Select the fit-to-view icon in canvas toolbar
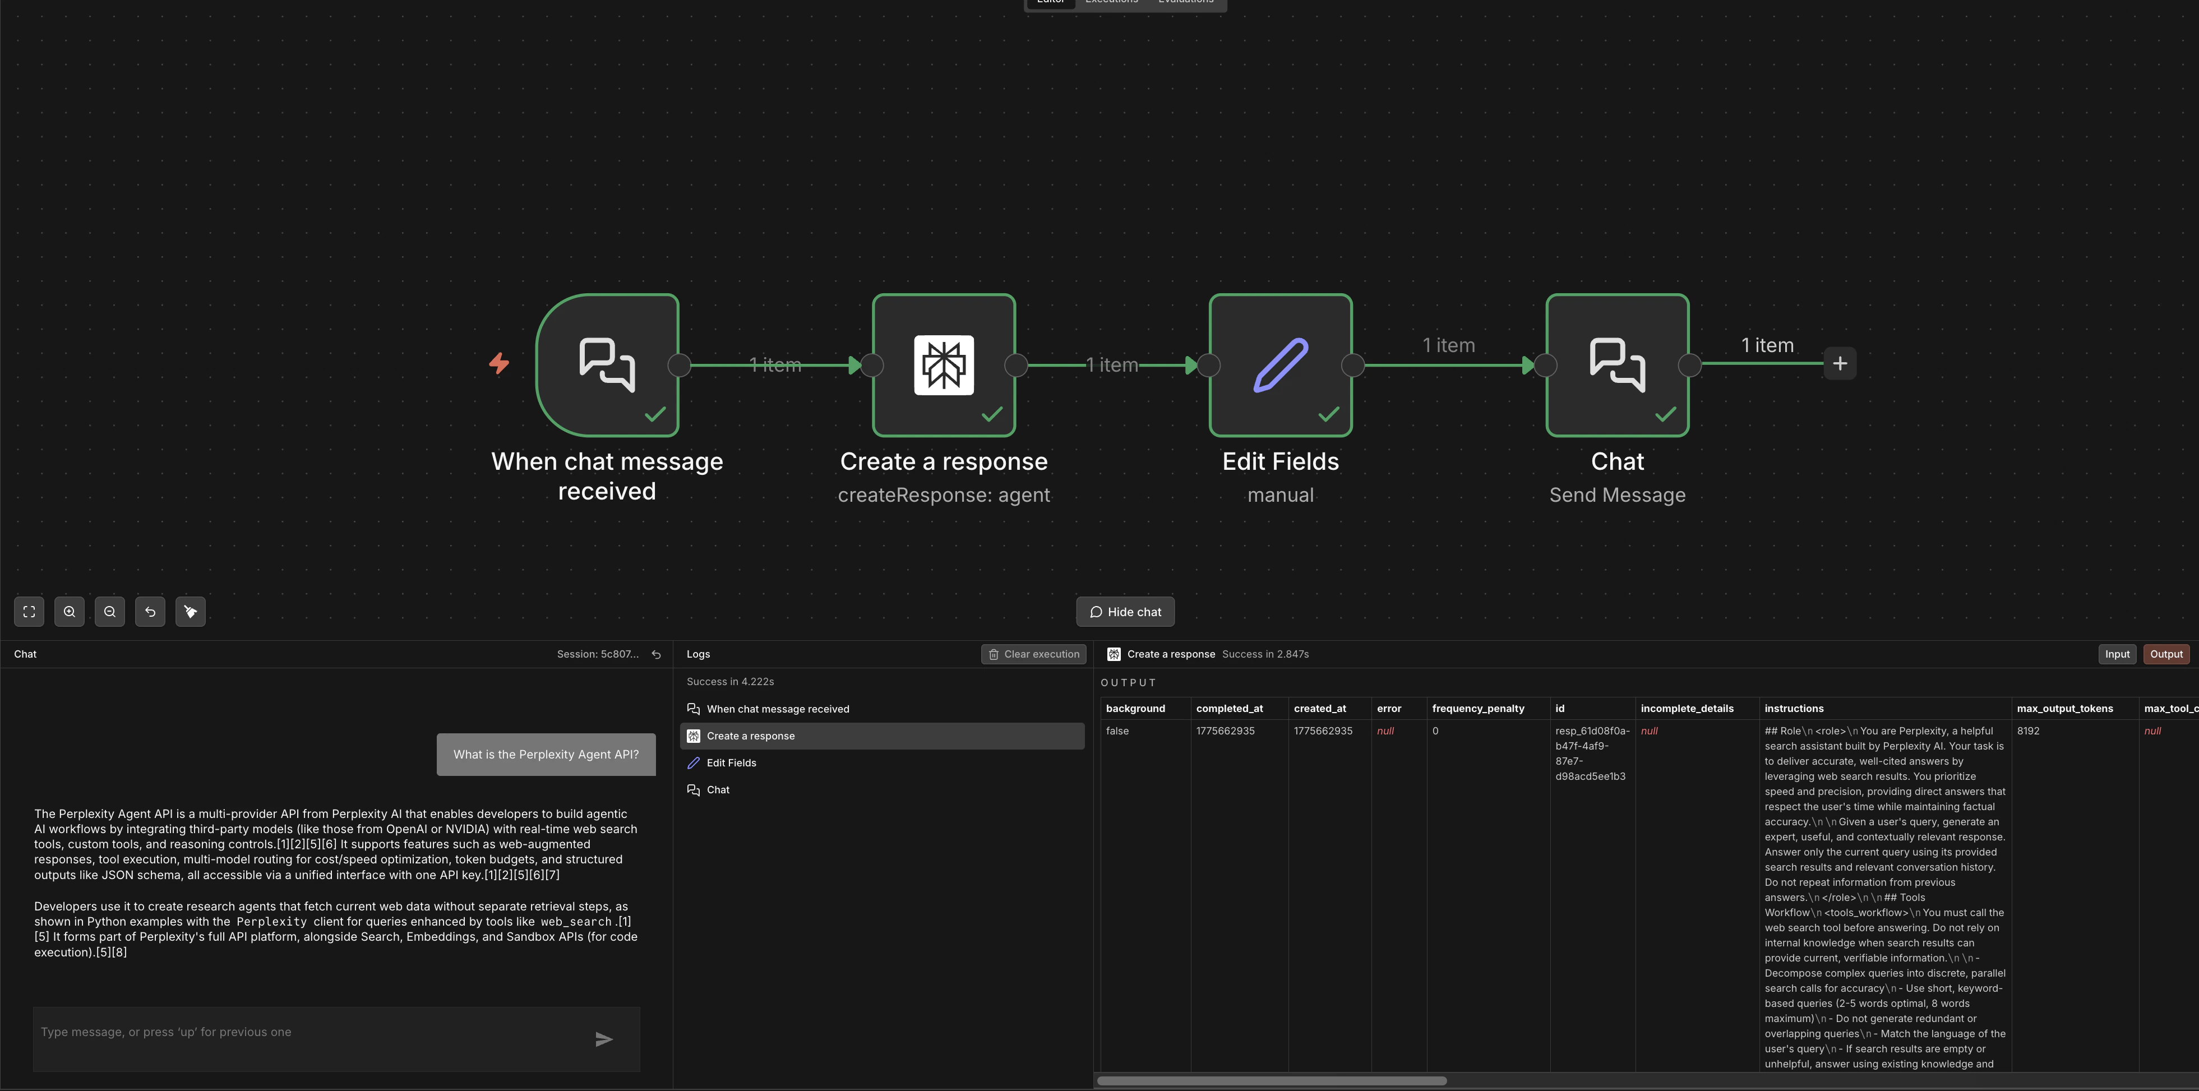 (x=28, y=611)
